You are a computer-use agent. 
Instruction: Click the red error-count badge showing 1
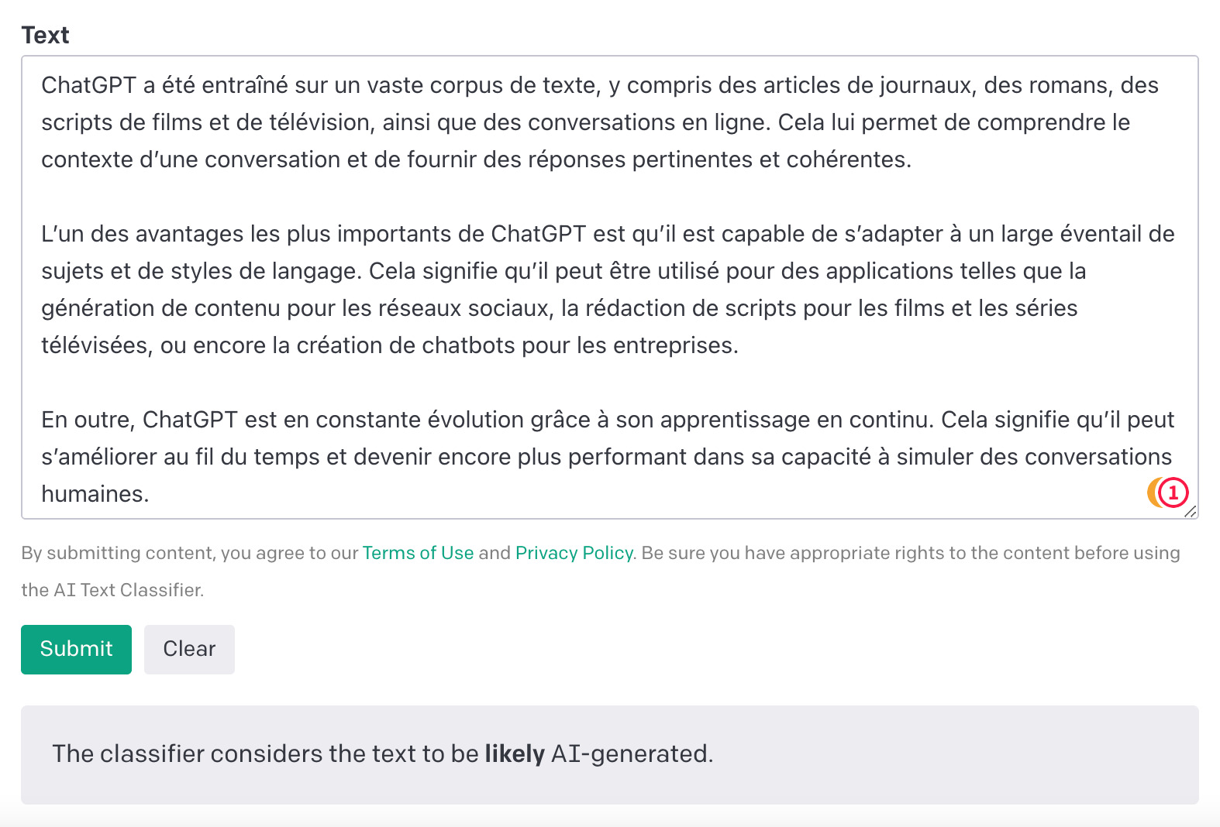coord(1173,492)
